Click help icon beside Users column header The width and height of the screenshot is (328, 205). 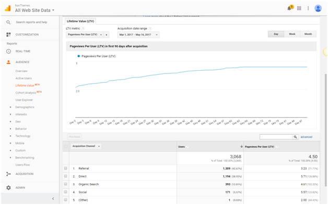(x=188, y=147)
